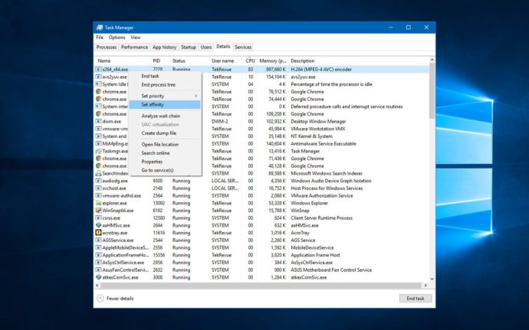Click the acrotray.exe icon
The width and height of the screenshot is (529, 330).
pos(98,232)
